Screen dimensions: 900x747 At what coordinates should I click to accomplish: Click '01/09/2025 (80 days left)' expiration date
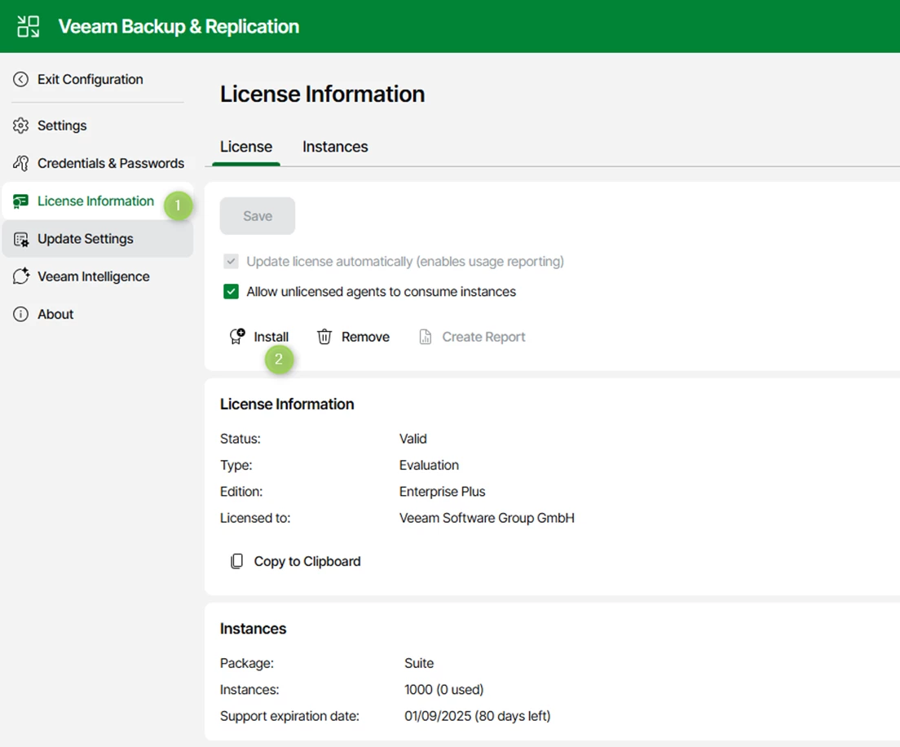477,716
